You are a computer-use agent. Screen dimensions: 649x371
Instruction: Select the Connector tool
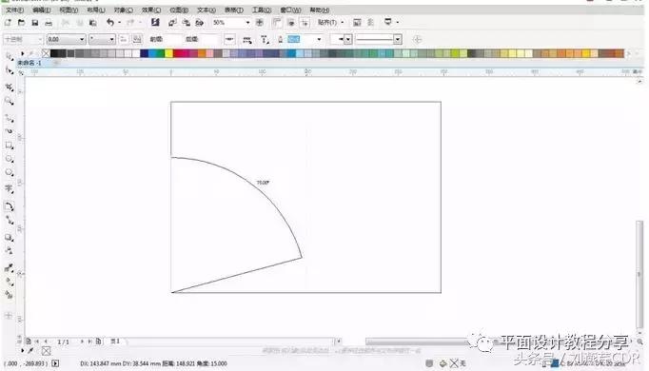coord(9,221)
